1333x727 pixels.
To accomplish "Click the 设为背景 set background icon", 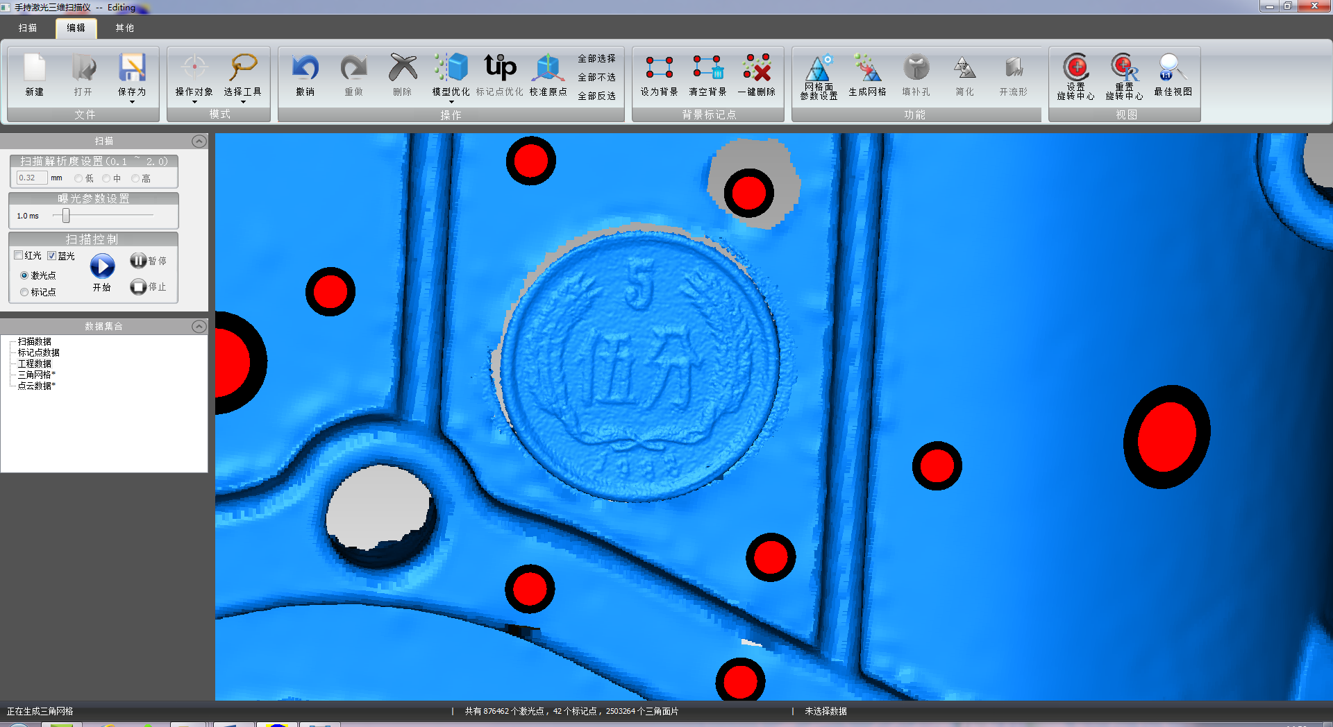I will point(659,69).
